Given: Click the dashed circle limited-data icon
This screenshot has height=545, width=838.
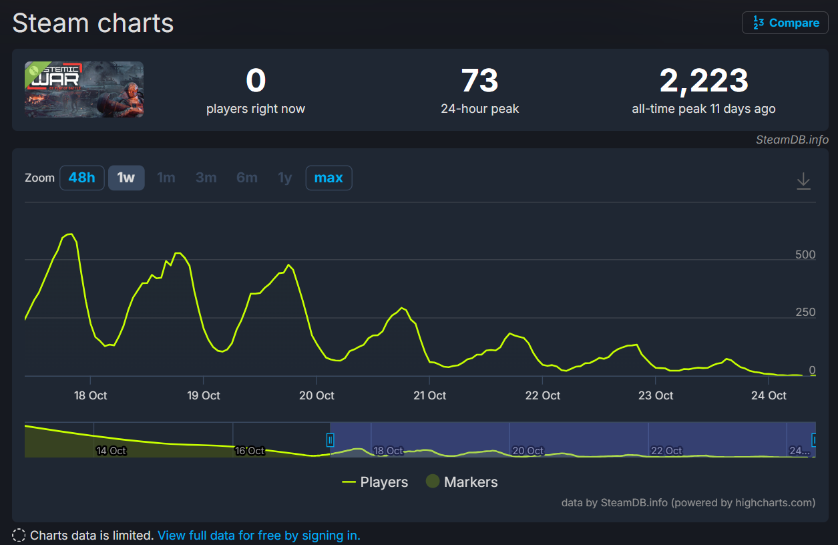Looking at the screenshot, I should tap(19, 535).
